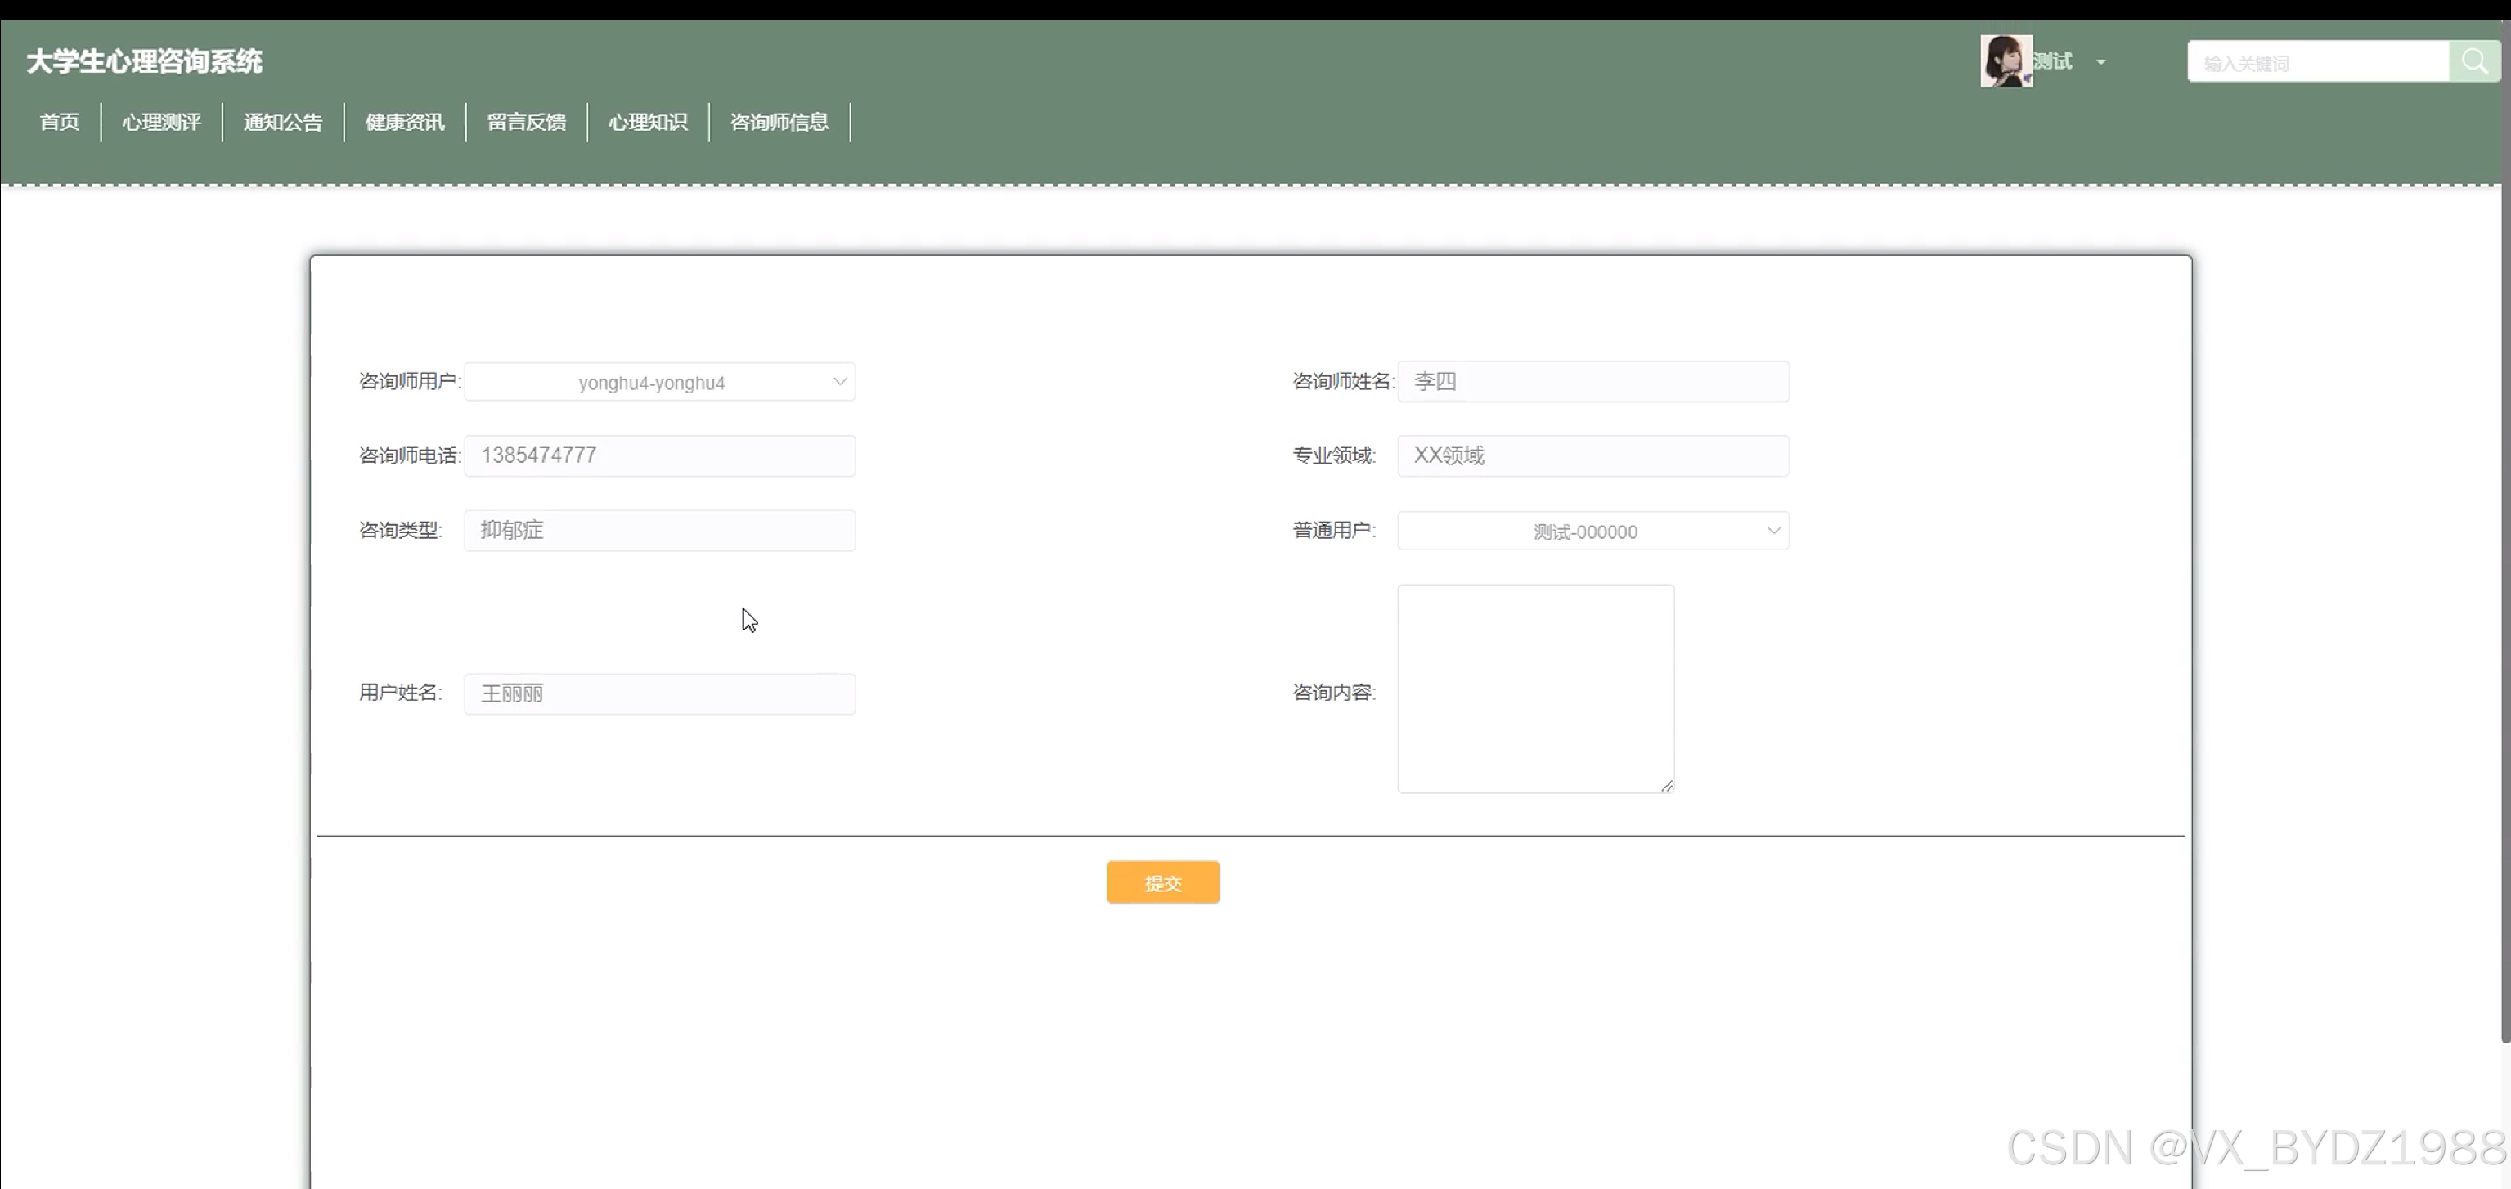Screen dimensions: 2511x1189
Task: Open the 心理测评 nav item
Action: (162, 122)
